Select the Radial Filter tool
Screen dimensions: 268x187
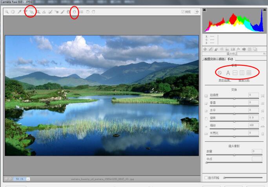(74, 12)
